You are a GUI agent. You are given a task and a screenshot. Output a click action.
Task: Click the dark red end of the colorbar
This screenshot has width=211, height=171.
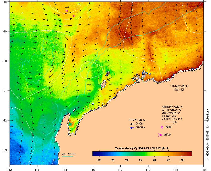[x=190, y=154]
